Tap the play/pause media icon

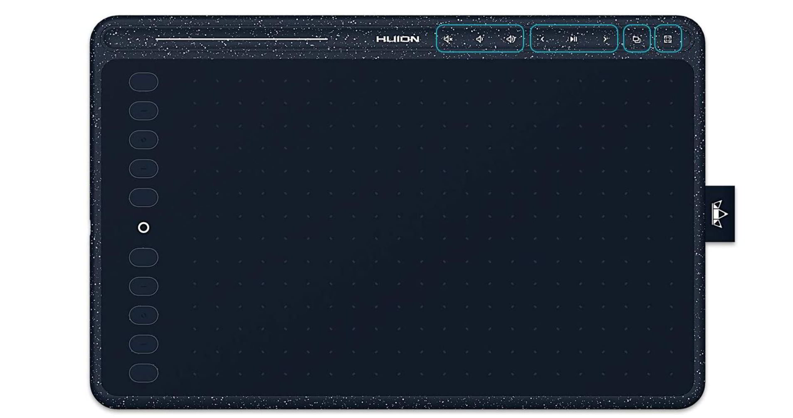(573, 39)
